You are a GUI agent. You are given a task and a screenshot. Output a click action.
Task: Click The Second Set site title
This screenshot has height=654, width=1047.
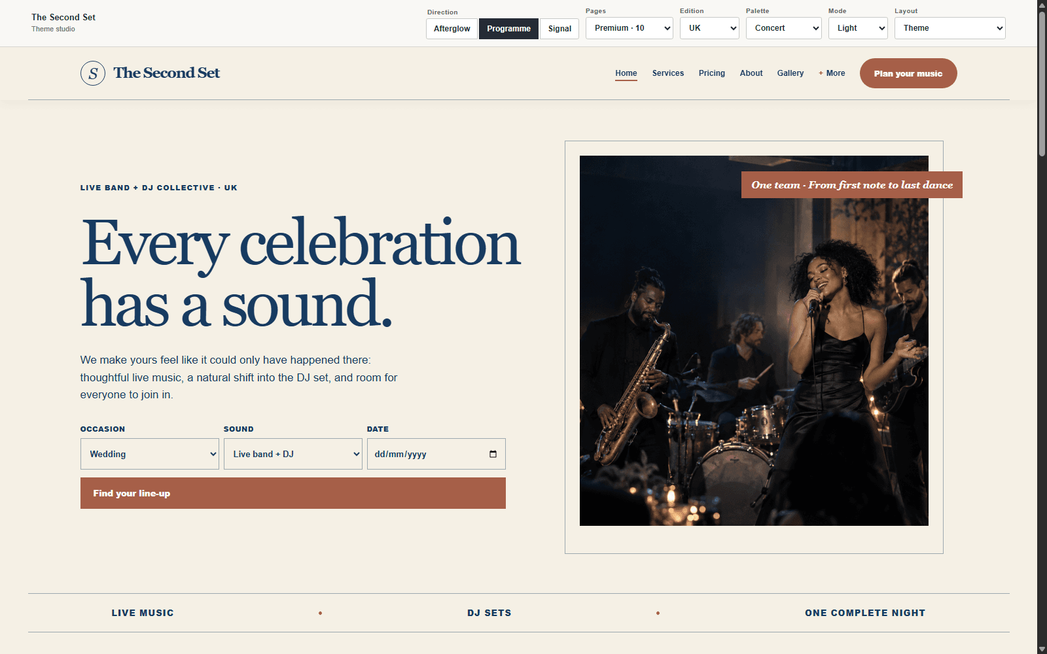click(167, 73)
